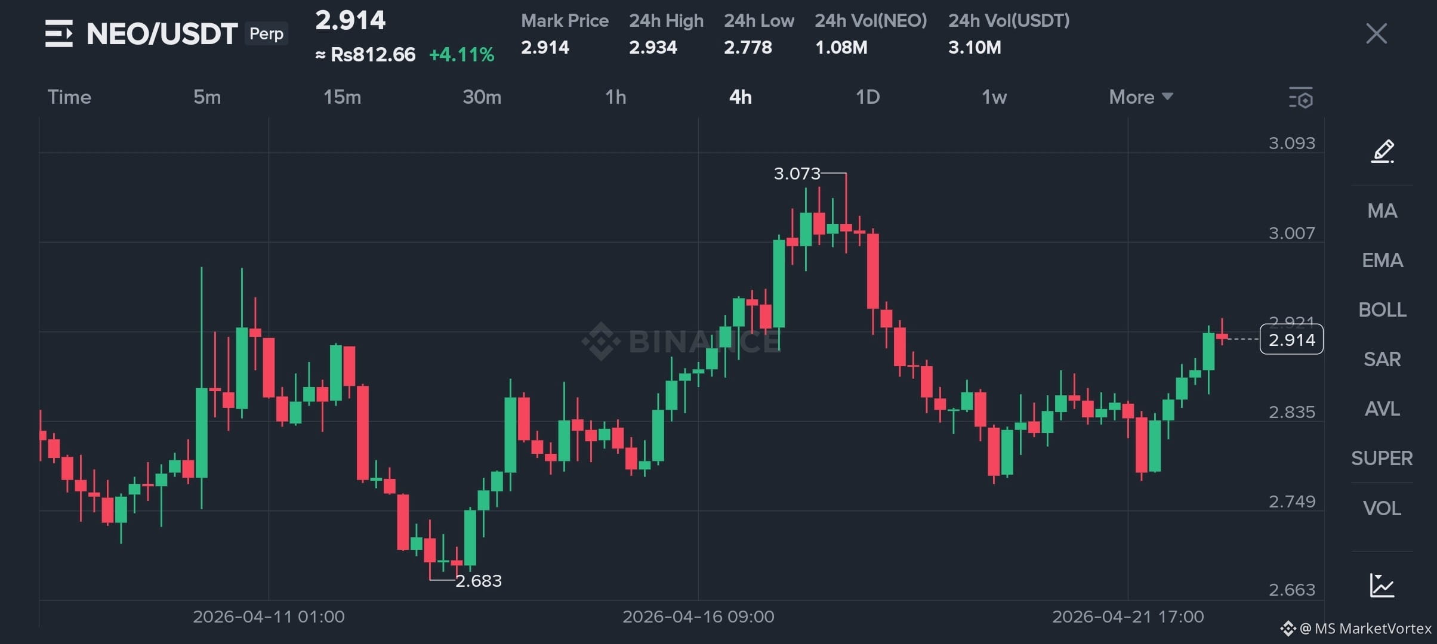This screenshot has height=644, width=1437.
Task: Select the pencil drawing tool icon
Action: (x=1382, y=151)
